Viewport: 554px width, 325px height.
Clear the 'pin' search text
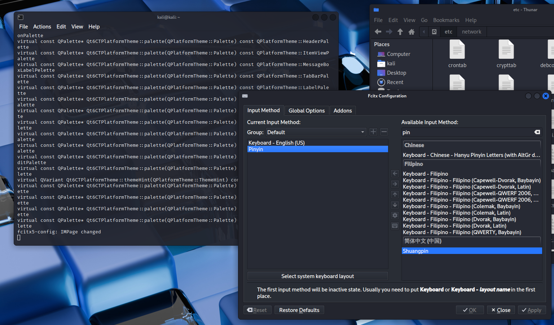537,132
